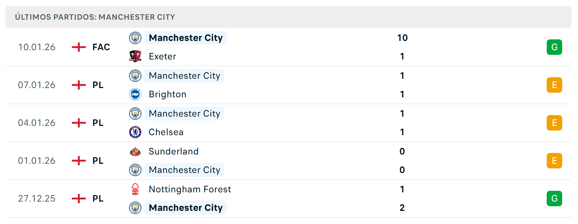
Task: Open the Nottingham Forest team link
Action: [x=190, y=189]
